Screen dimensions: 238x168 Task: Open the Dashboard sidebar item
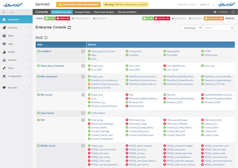(16, 19)
